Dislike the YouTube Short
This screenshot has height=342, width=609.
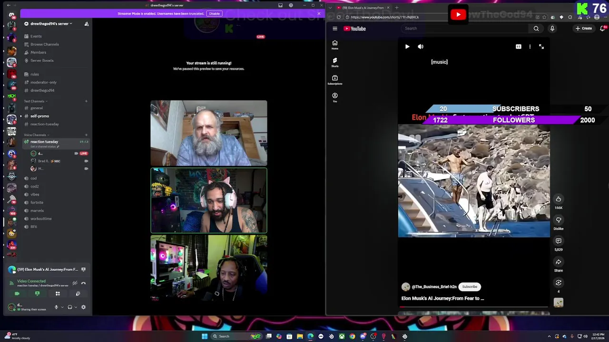[x=559, y=220]
